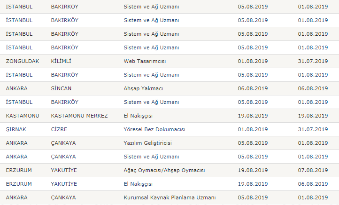Click Ağaç Oymacısı/Ahşap Oymacısı listing

pyautogui.click(x=164, y=170)
